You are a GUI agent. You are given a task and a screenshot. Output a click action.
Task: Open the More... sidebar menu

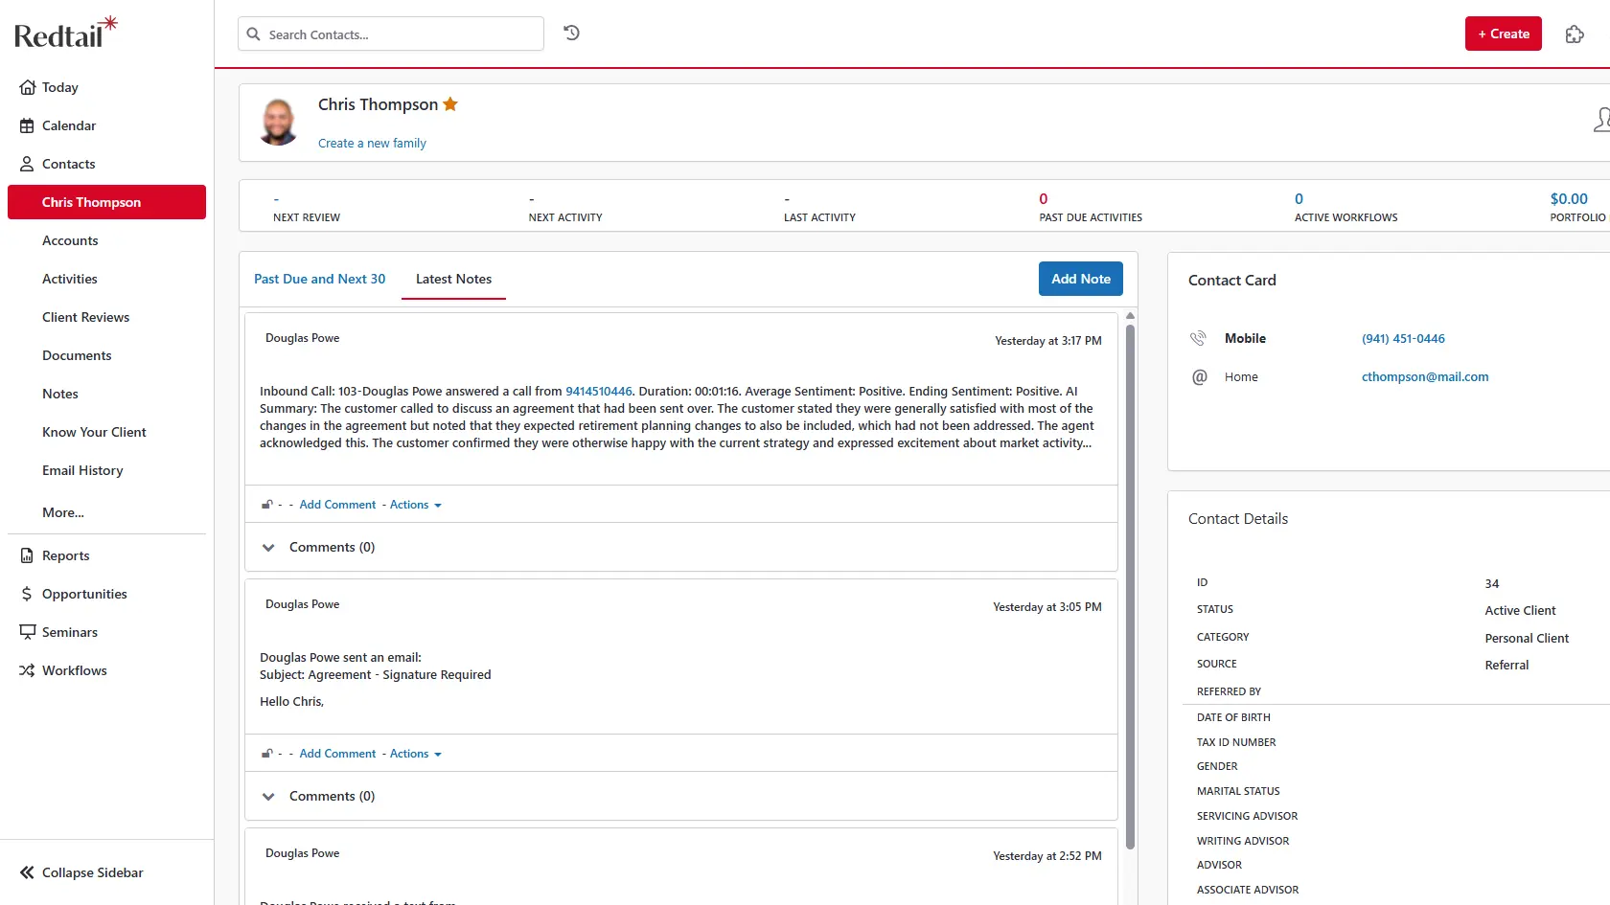click(x=63, y=512)
